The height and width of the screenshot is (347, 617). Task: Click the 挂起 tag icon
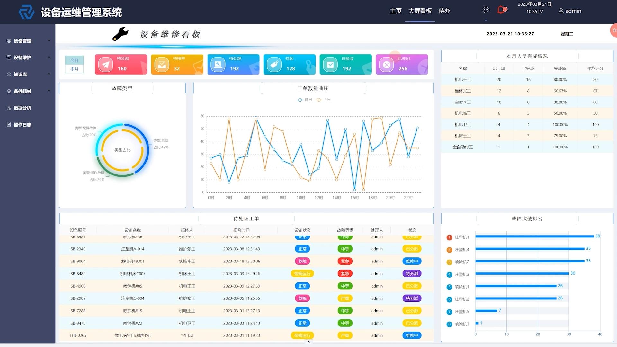pyautogui.click(x=274, y=65)
